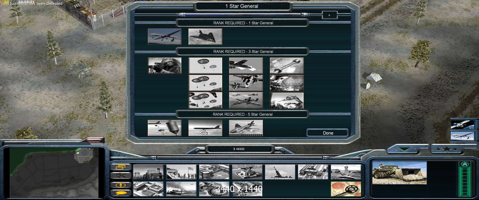Image resolution: width=479 pixels, height=200 pixels.
Task: Choose Emergency Repair level 1 wrench icon
Action: click(x=287, y=66)
